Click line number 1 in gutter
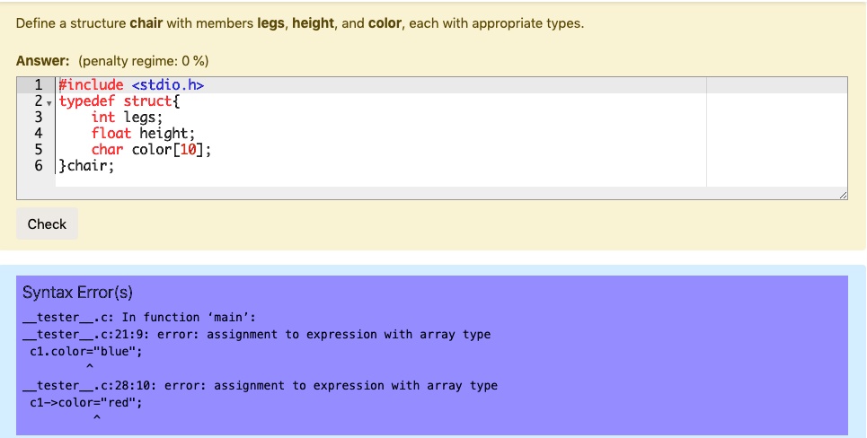The height and width of the screenshot is (438, 867). [38, 85]
